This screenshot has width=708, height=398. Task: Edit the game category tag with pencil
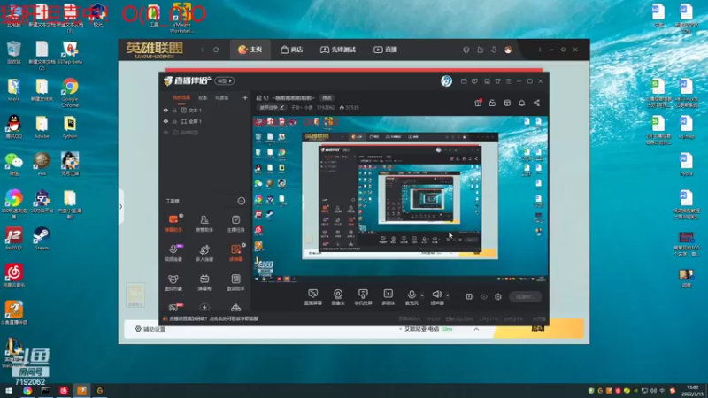(x=272, y=107)
